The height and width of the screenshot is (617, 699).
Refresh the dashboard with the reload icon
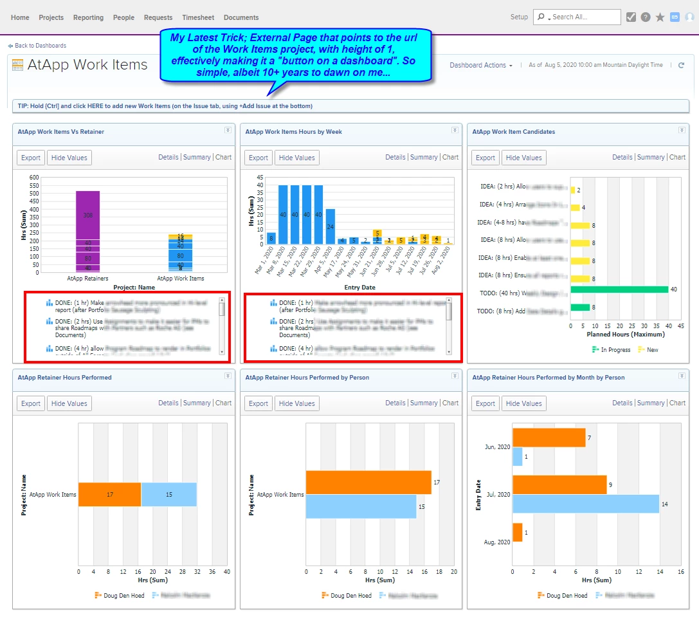pyautogui.click(x=681, y=65)
